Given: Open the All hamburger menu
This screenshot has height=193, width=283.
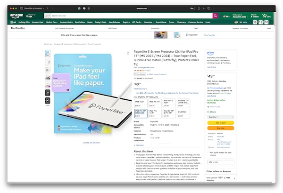Looking at the screenshot, I should (13, 22).
